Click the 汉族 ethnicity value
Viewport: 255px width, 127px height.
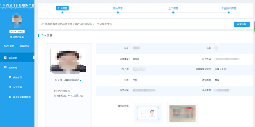point(135,80)
